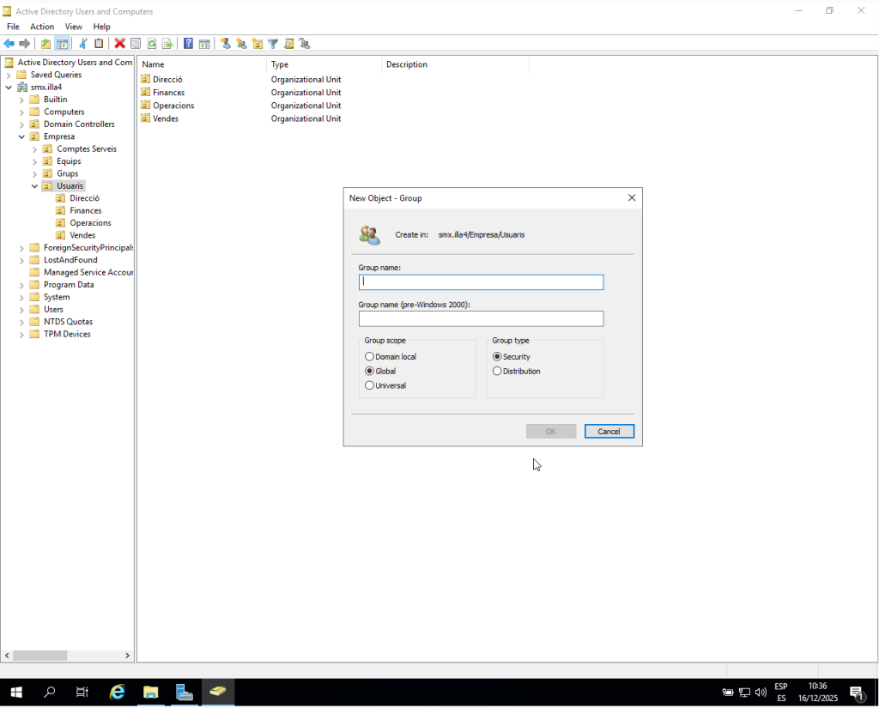This screenshot has height=708, width=879.
Task: Open the Action menu
Action: [x=42, y=27]
